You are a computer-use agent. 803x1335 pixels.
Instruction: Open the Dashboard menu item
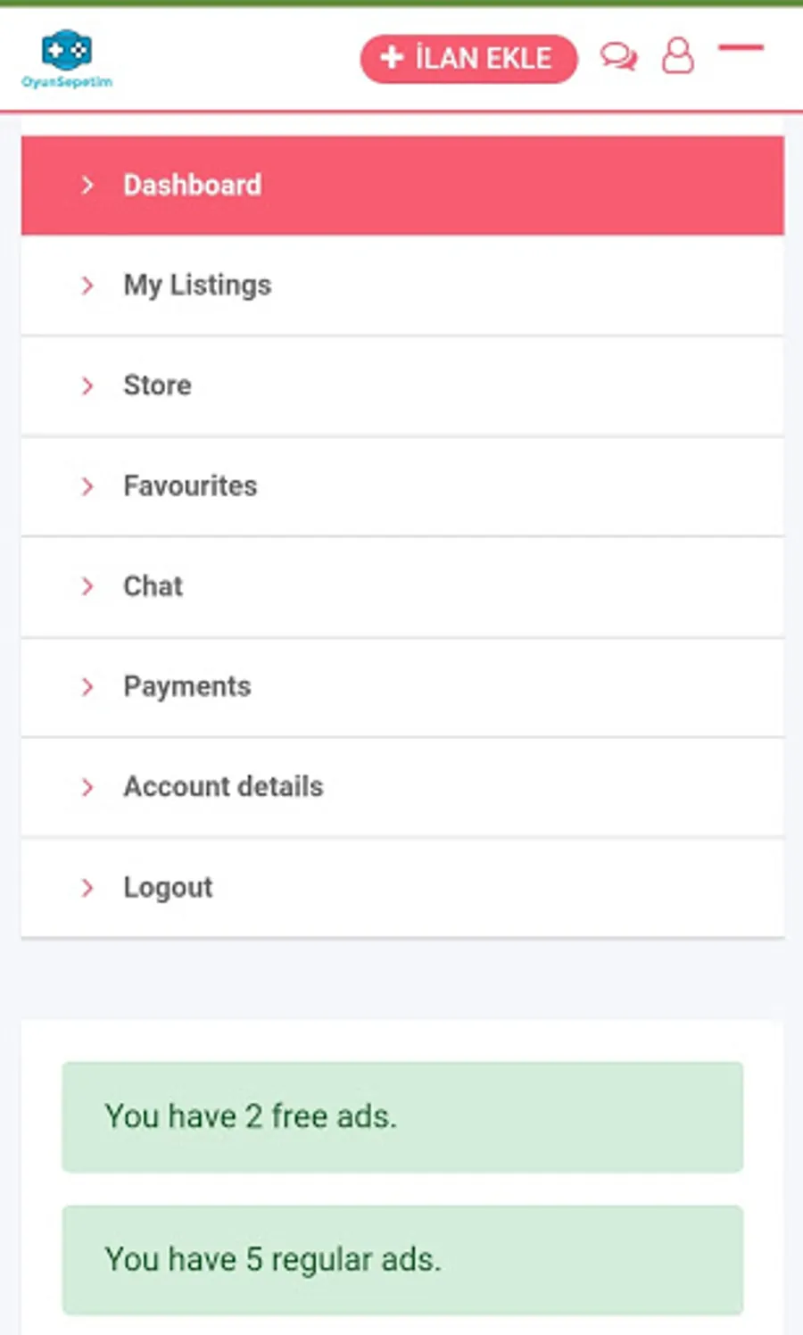point(193,186)
